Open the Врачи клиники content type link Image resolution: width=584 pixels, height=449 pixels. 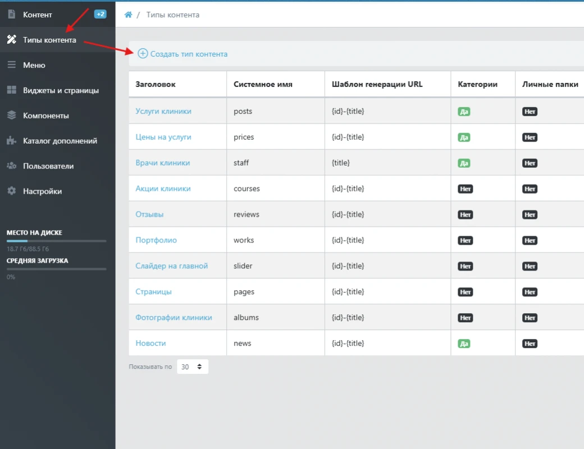163,163
